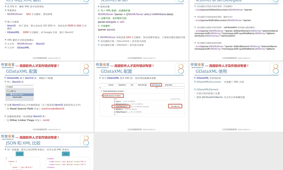Collapse the Compile Sources section
The height and width of the screenshot is (170, 283).
tap(101, 96)
